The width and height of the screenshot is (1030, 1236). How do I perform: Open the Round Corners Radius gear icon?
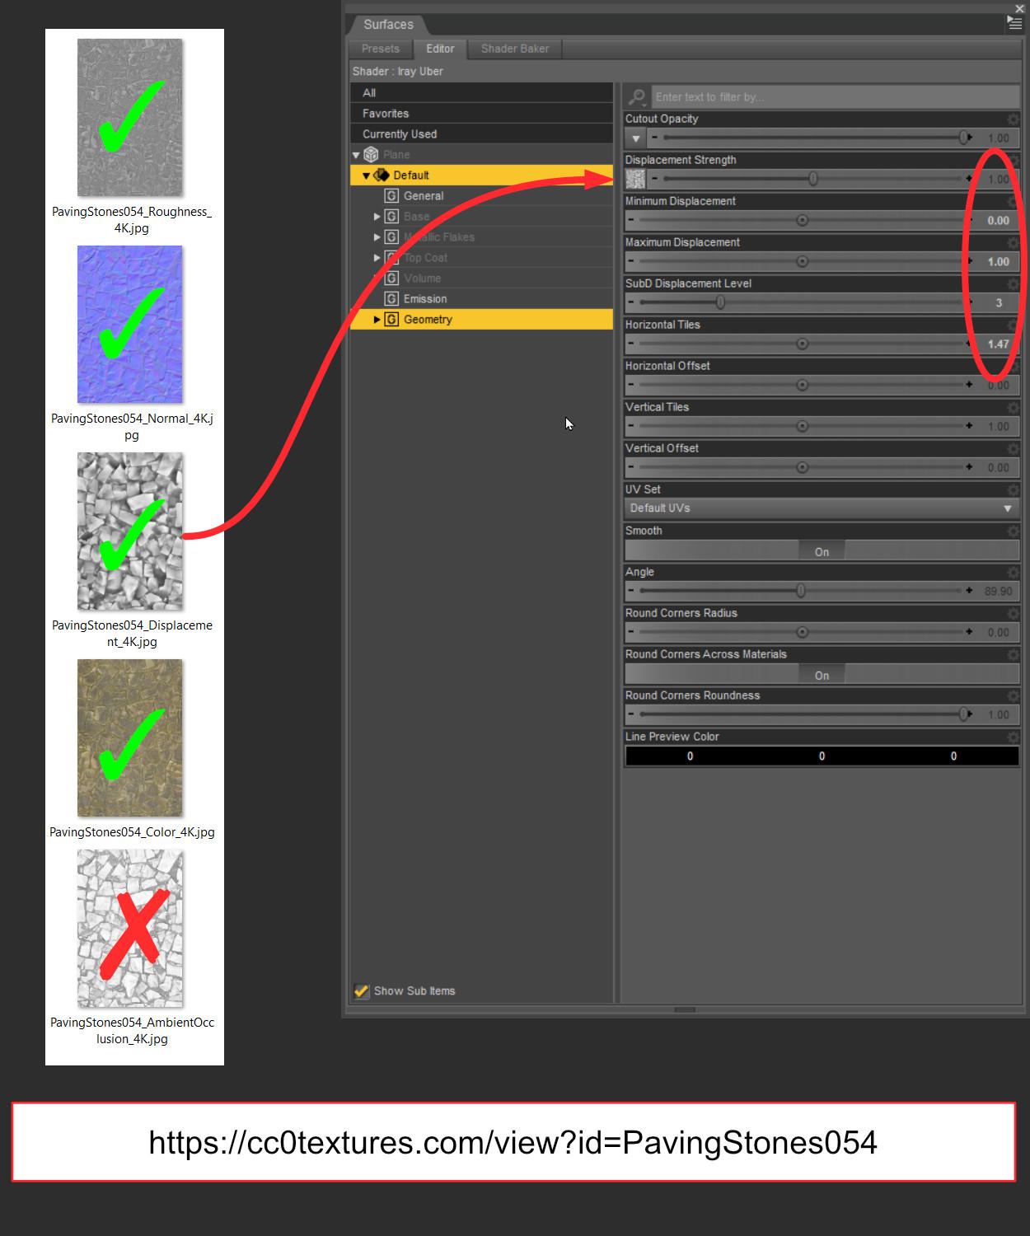(1014, 614)
